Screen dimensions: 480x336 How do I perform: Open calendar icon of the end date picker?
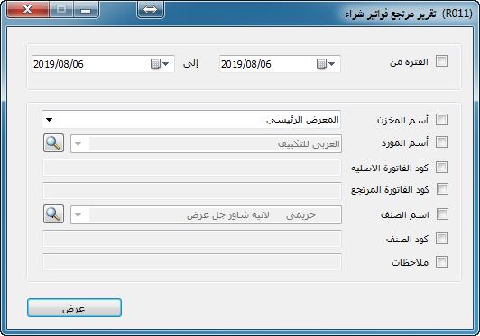(x=155, y=64)
